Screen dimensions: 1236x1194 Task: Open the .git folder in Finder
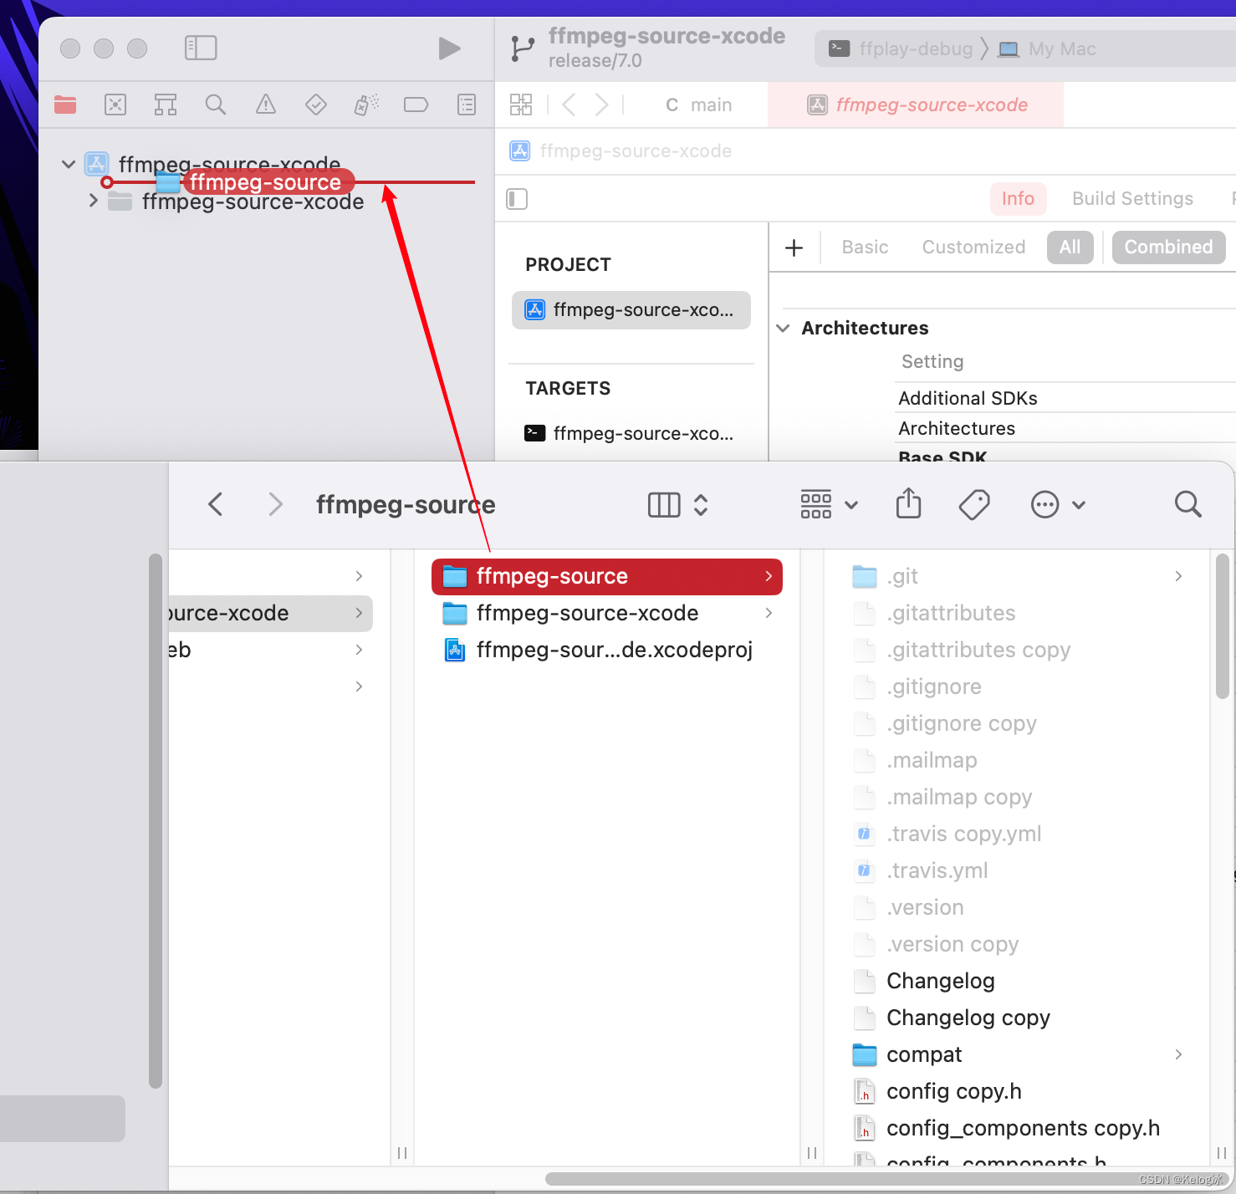[x=1017, y=576]
